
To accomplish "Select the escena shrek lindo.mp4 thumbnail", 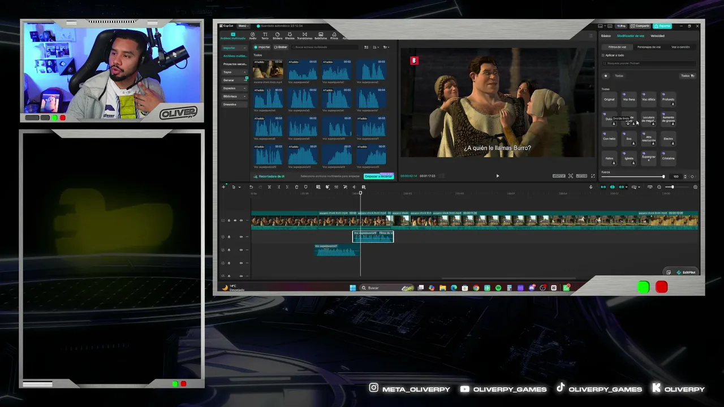I will pos(268,70).
